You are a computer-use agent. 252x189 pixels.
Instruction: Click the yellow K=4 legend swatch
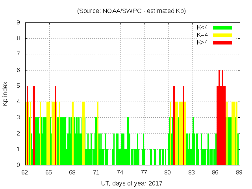[x=222, y=35]
